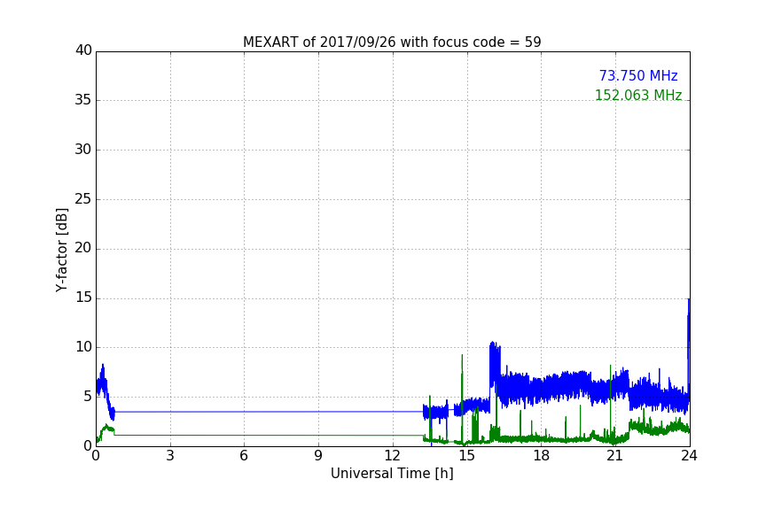The image size is (766, 510).
Task: Click the plot title 'MEXART of 2017/09/26 with focus code = 59'
Action: tap(392, 42)
